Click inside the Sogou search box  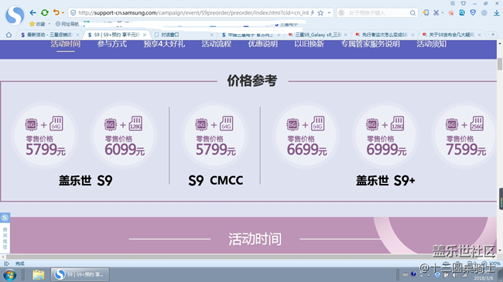(378, 13)
